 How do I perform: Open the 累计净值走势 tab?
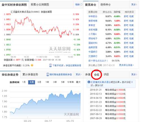pyautogui.click(x=30, y=74)
